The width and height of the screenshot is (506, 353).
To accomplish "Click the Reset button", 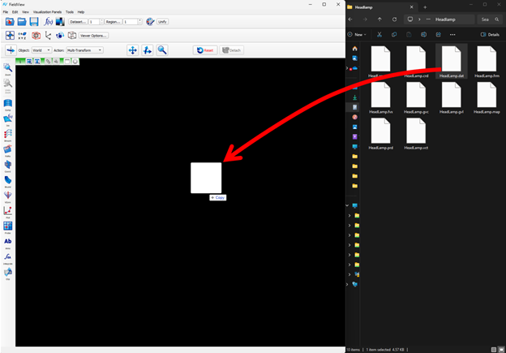I will [205, 50].
